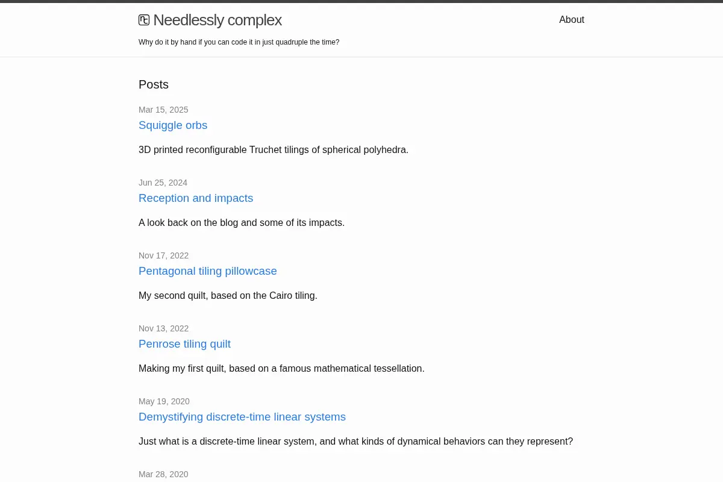This screenshot has height=482, width=723.
Task: Open the Reception and impacts post
Action: click(196, 198)
